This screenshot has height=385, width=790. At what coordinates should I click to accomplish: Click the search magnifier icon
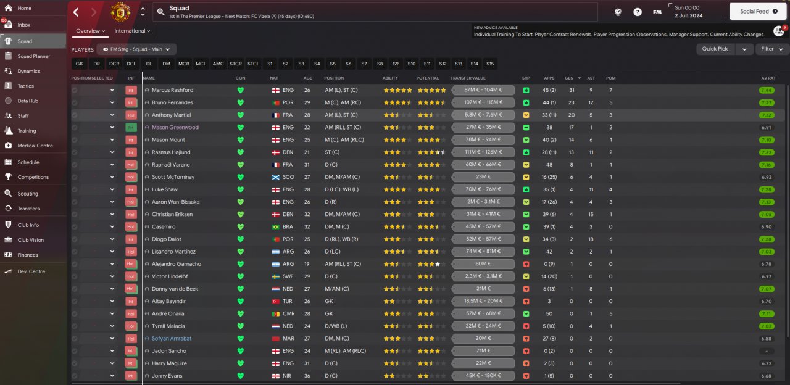point(160,12)
